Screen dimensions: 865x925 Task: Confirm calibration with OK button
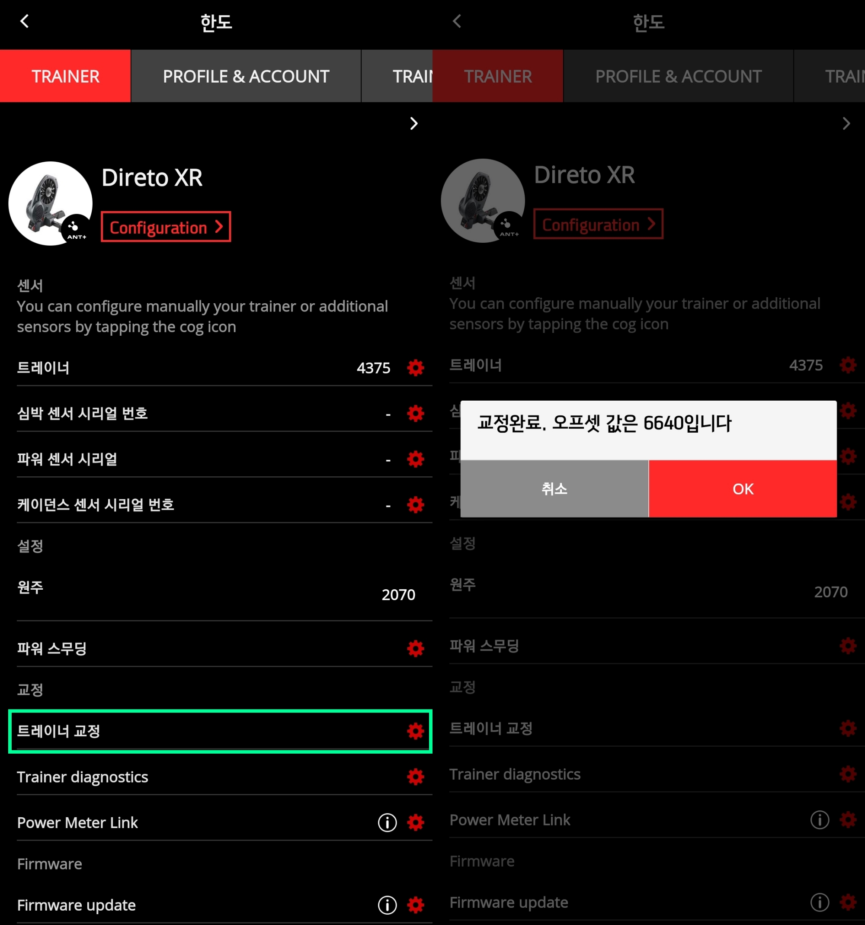point(743,488)
